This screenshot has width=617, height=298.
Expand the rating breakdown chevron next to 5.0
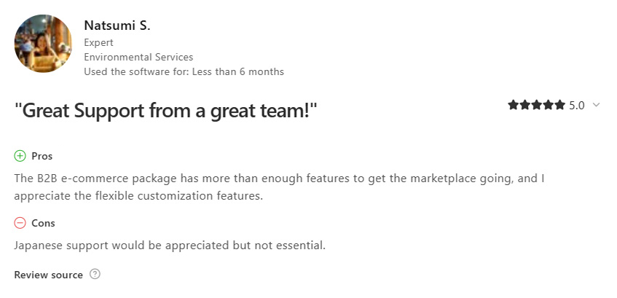(596, 105)
